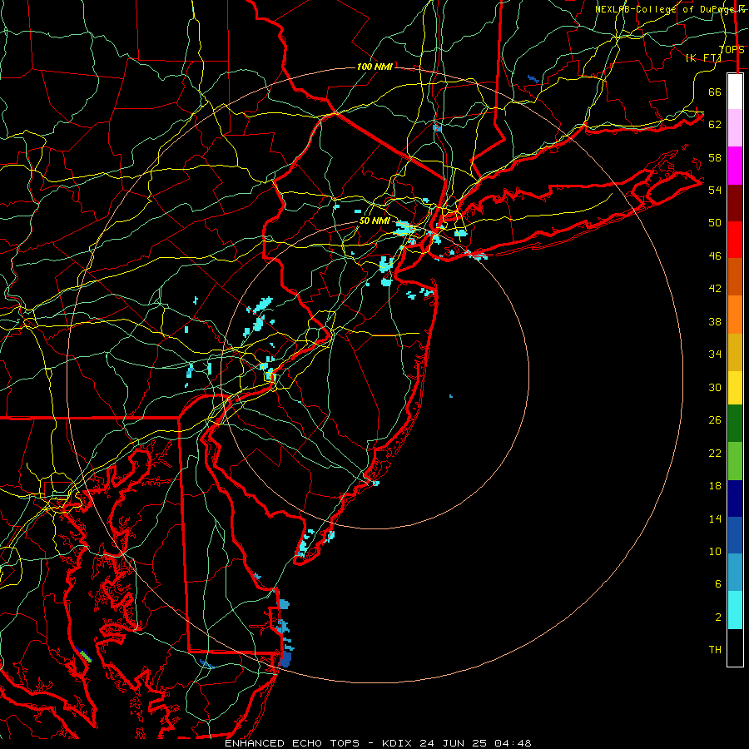749x749 pixels.
Task: Click the bright red 50 kft legend swatch
Action: pyautogui.click(x=735, y=240)
